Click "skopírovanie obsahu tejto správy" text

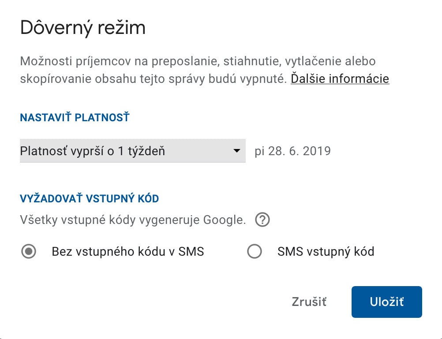click(106, 79)
